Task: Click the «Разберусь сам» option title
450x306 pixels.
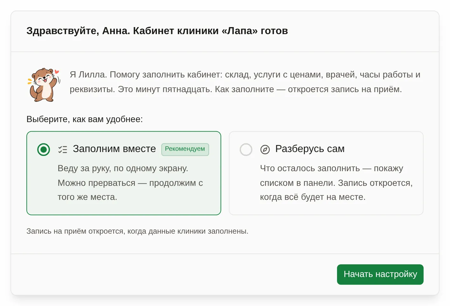Action: [310, 149]
